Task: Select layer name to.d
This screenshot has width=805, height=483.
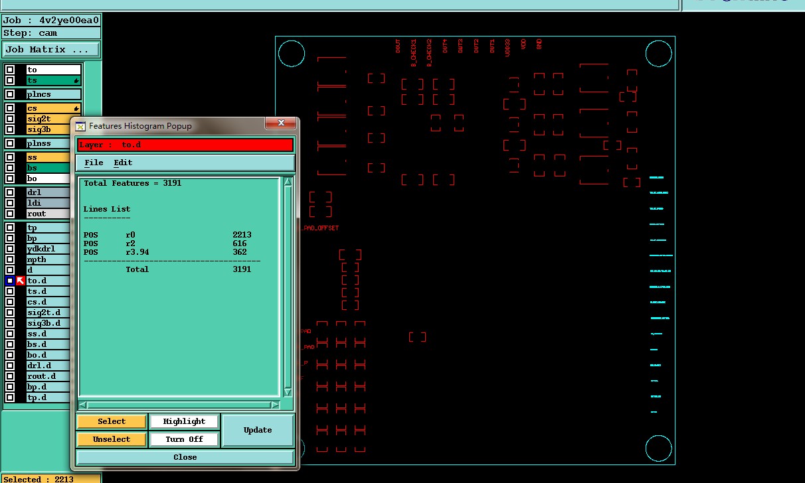Action: point(48,281)
